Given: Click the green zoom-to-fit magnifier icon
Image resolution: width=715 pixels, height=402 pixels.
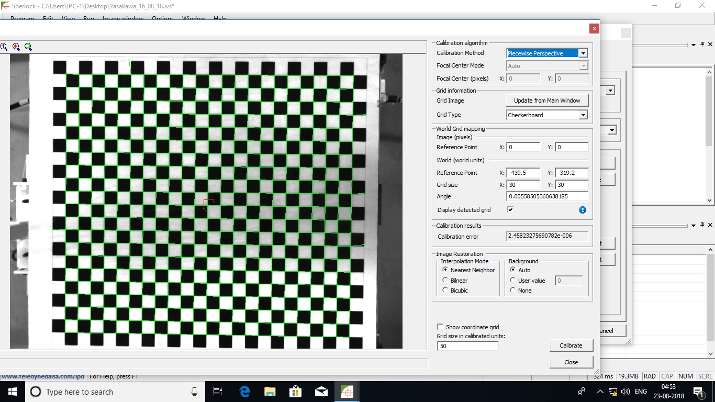Looking at the screenshot, I should tap(28, 47).
